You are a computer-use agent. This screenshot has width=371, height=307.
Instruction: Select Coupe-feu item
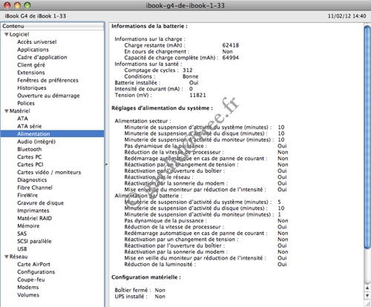[31, 280]
